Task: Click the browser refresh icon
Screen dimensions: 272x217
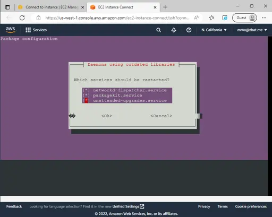Action: point(22,18)
